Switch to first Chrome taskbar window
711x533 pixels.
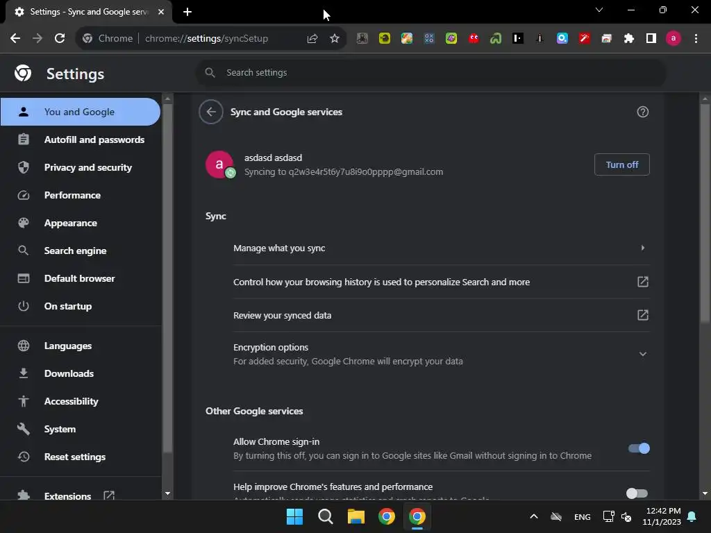pos(387,516)
